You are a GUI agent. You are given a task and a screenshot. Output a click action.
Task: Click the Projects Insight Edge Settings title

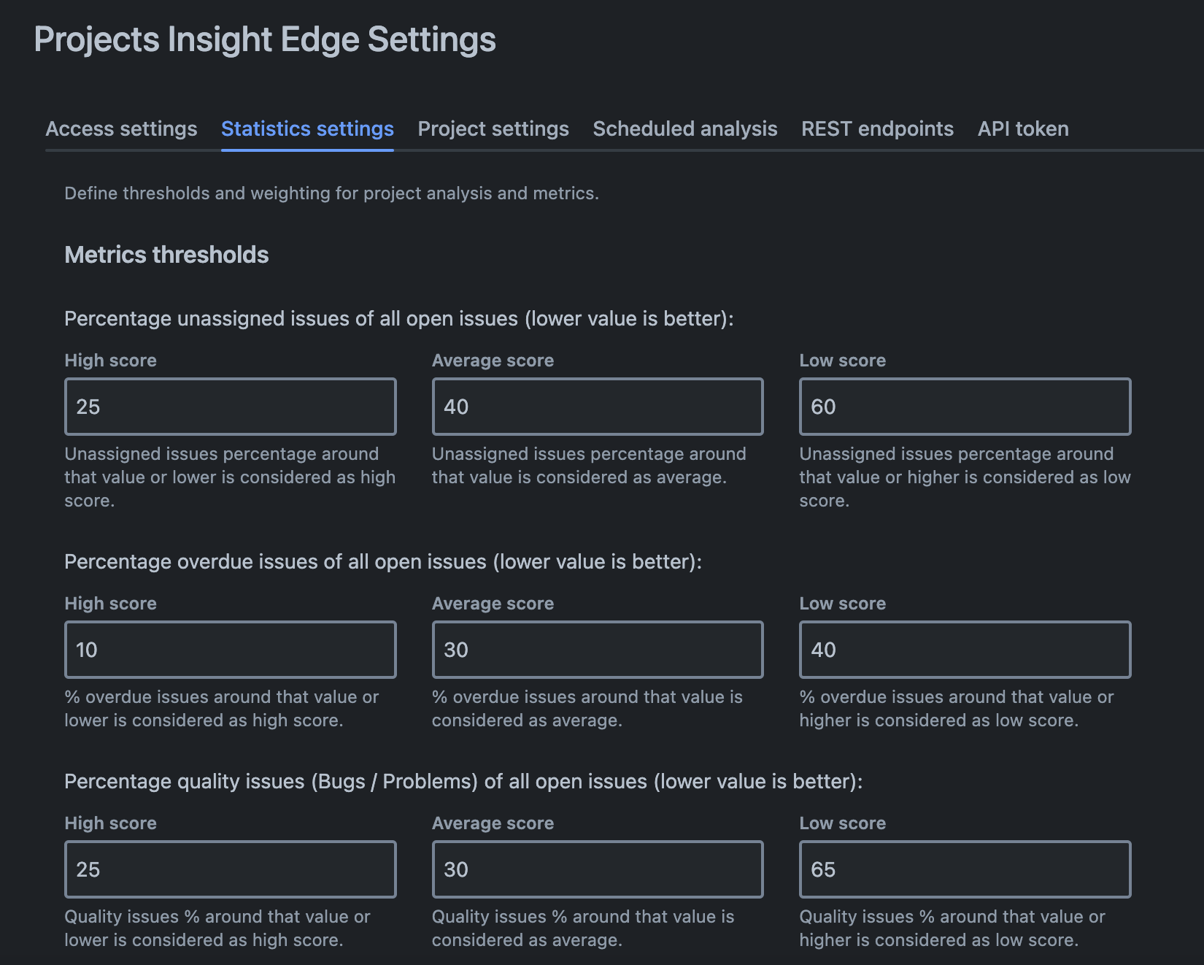point(265,39)
